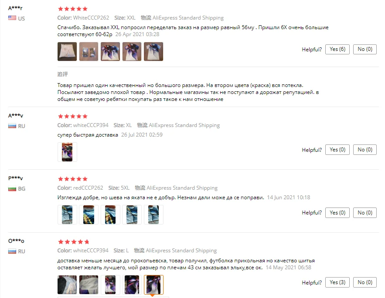Click No (0) on the whiteCCCP394 XL review
The height and width of the screenshot is (298, 385).
tap(365, 150)
